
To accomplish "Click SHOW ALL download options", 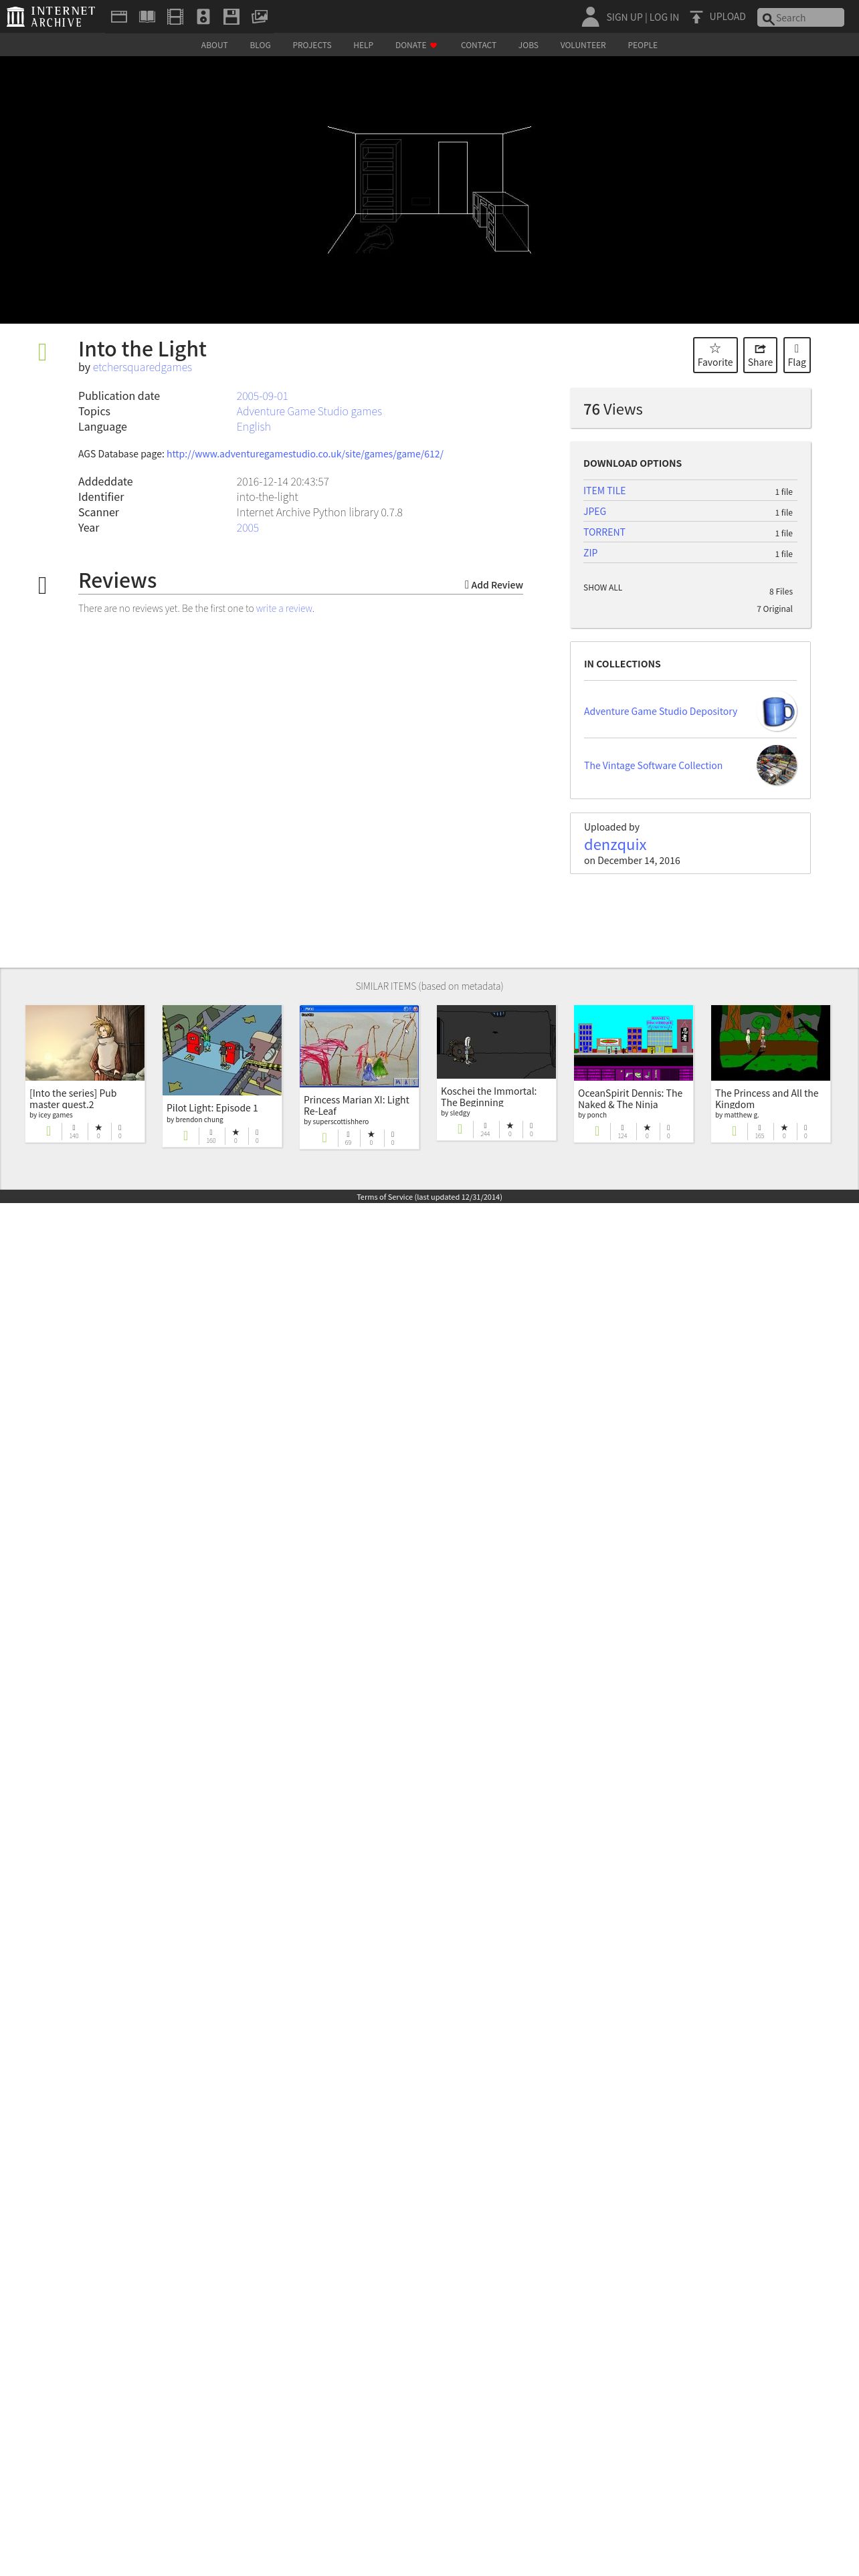I will click(x=602, y=588).
